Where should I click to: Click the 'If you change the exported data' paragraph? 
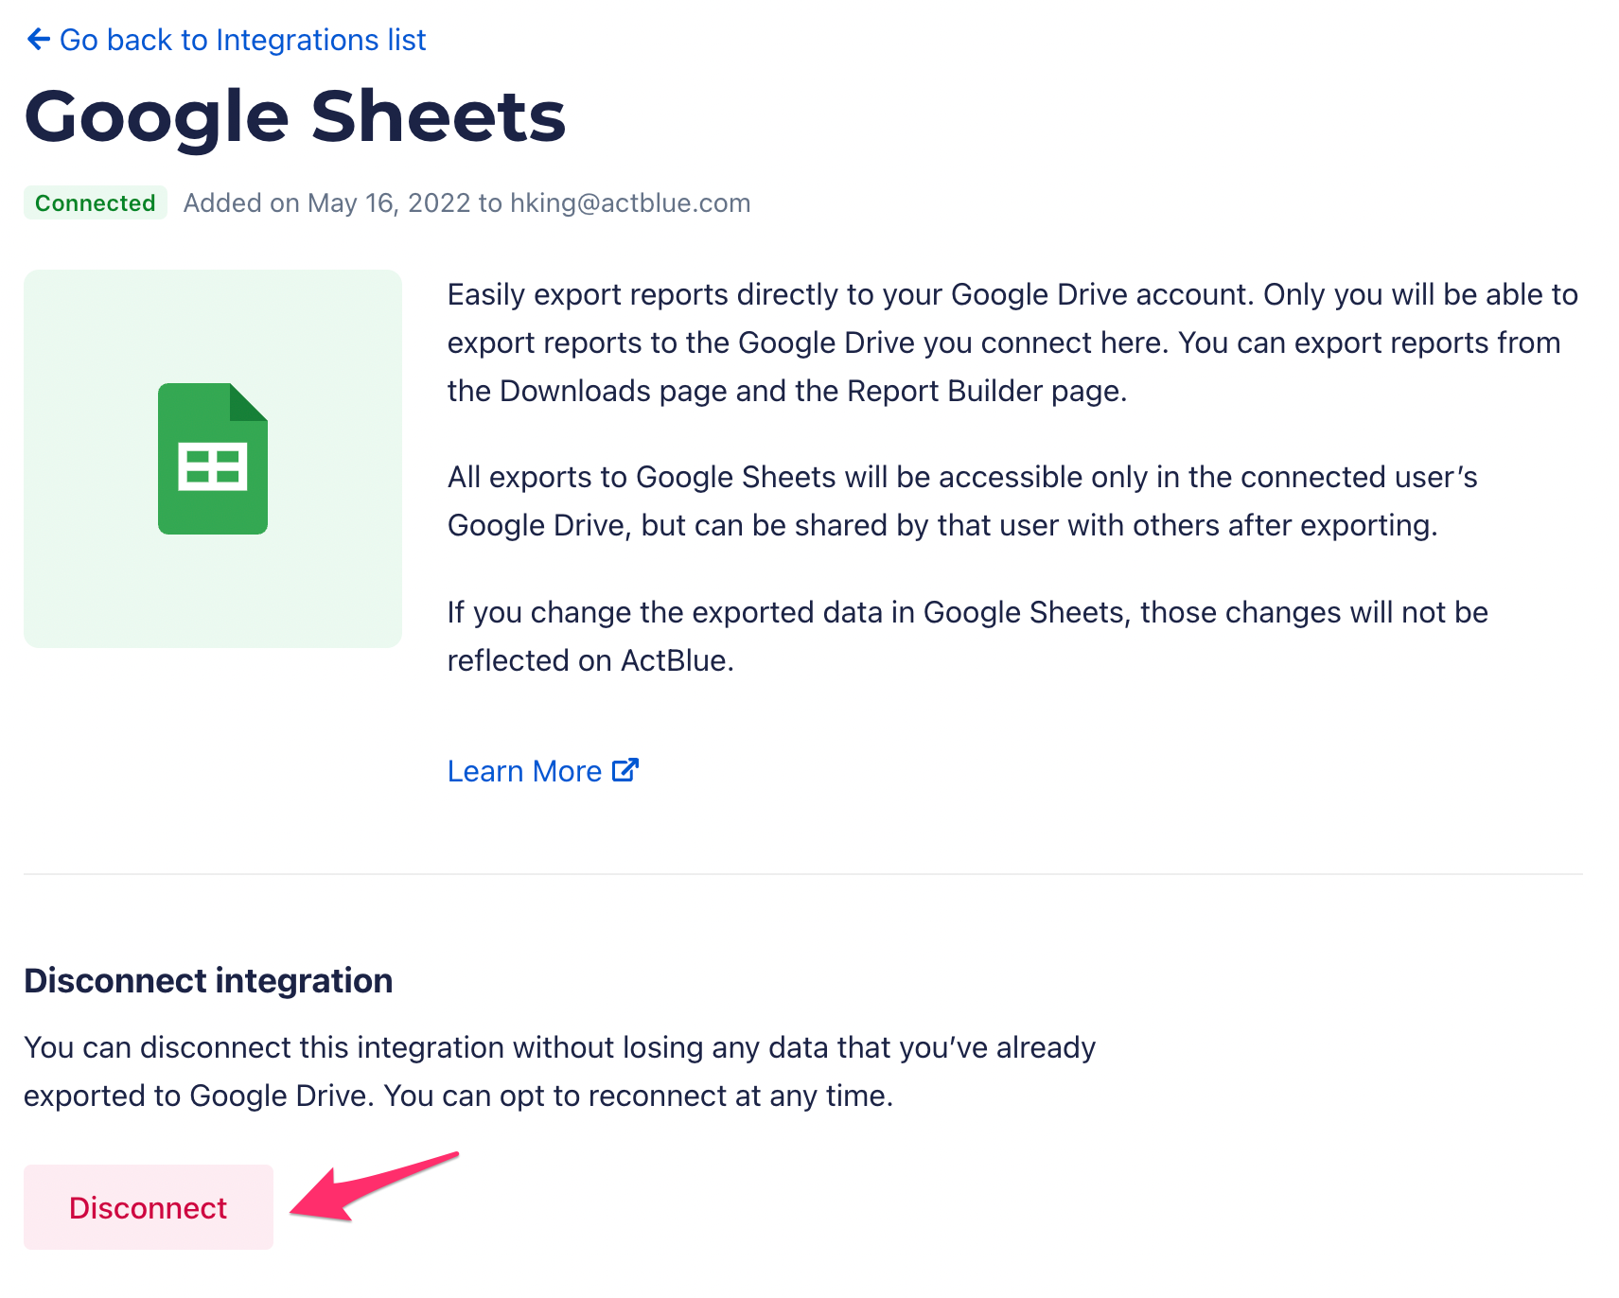coord(967,636)
